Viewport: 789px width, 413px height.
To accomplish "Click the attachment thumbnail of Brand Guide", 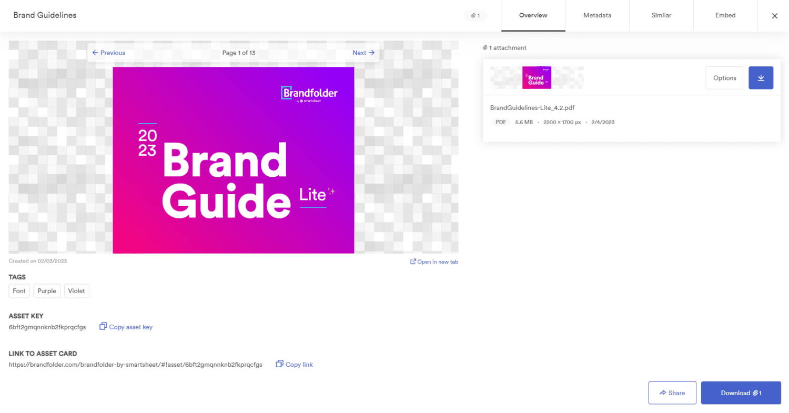I will click(537, 78).
